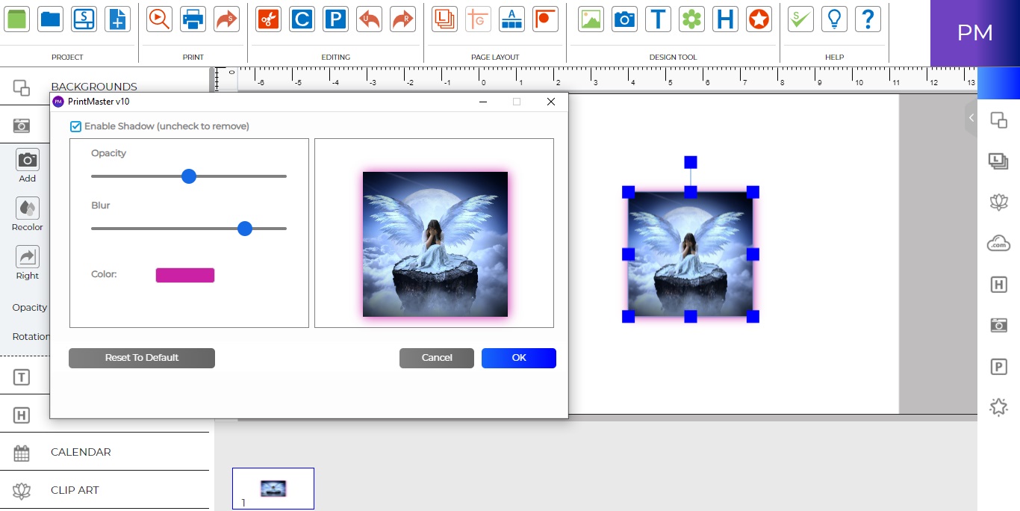Click the orange corner-and-dot page layout icon
This screenshot has width=1020, height=511.
pyautogui.click(x=545, y=19)
